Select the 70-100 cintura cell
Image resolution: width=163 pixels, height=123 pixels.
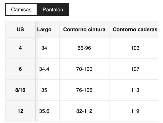point(84,69)
